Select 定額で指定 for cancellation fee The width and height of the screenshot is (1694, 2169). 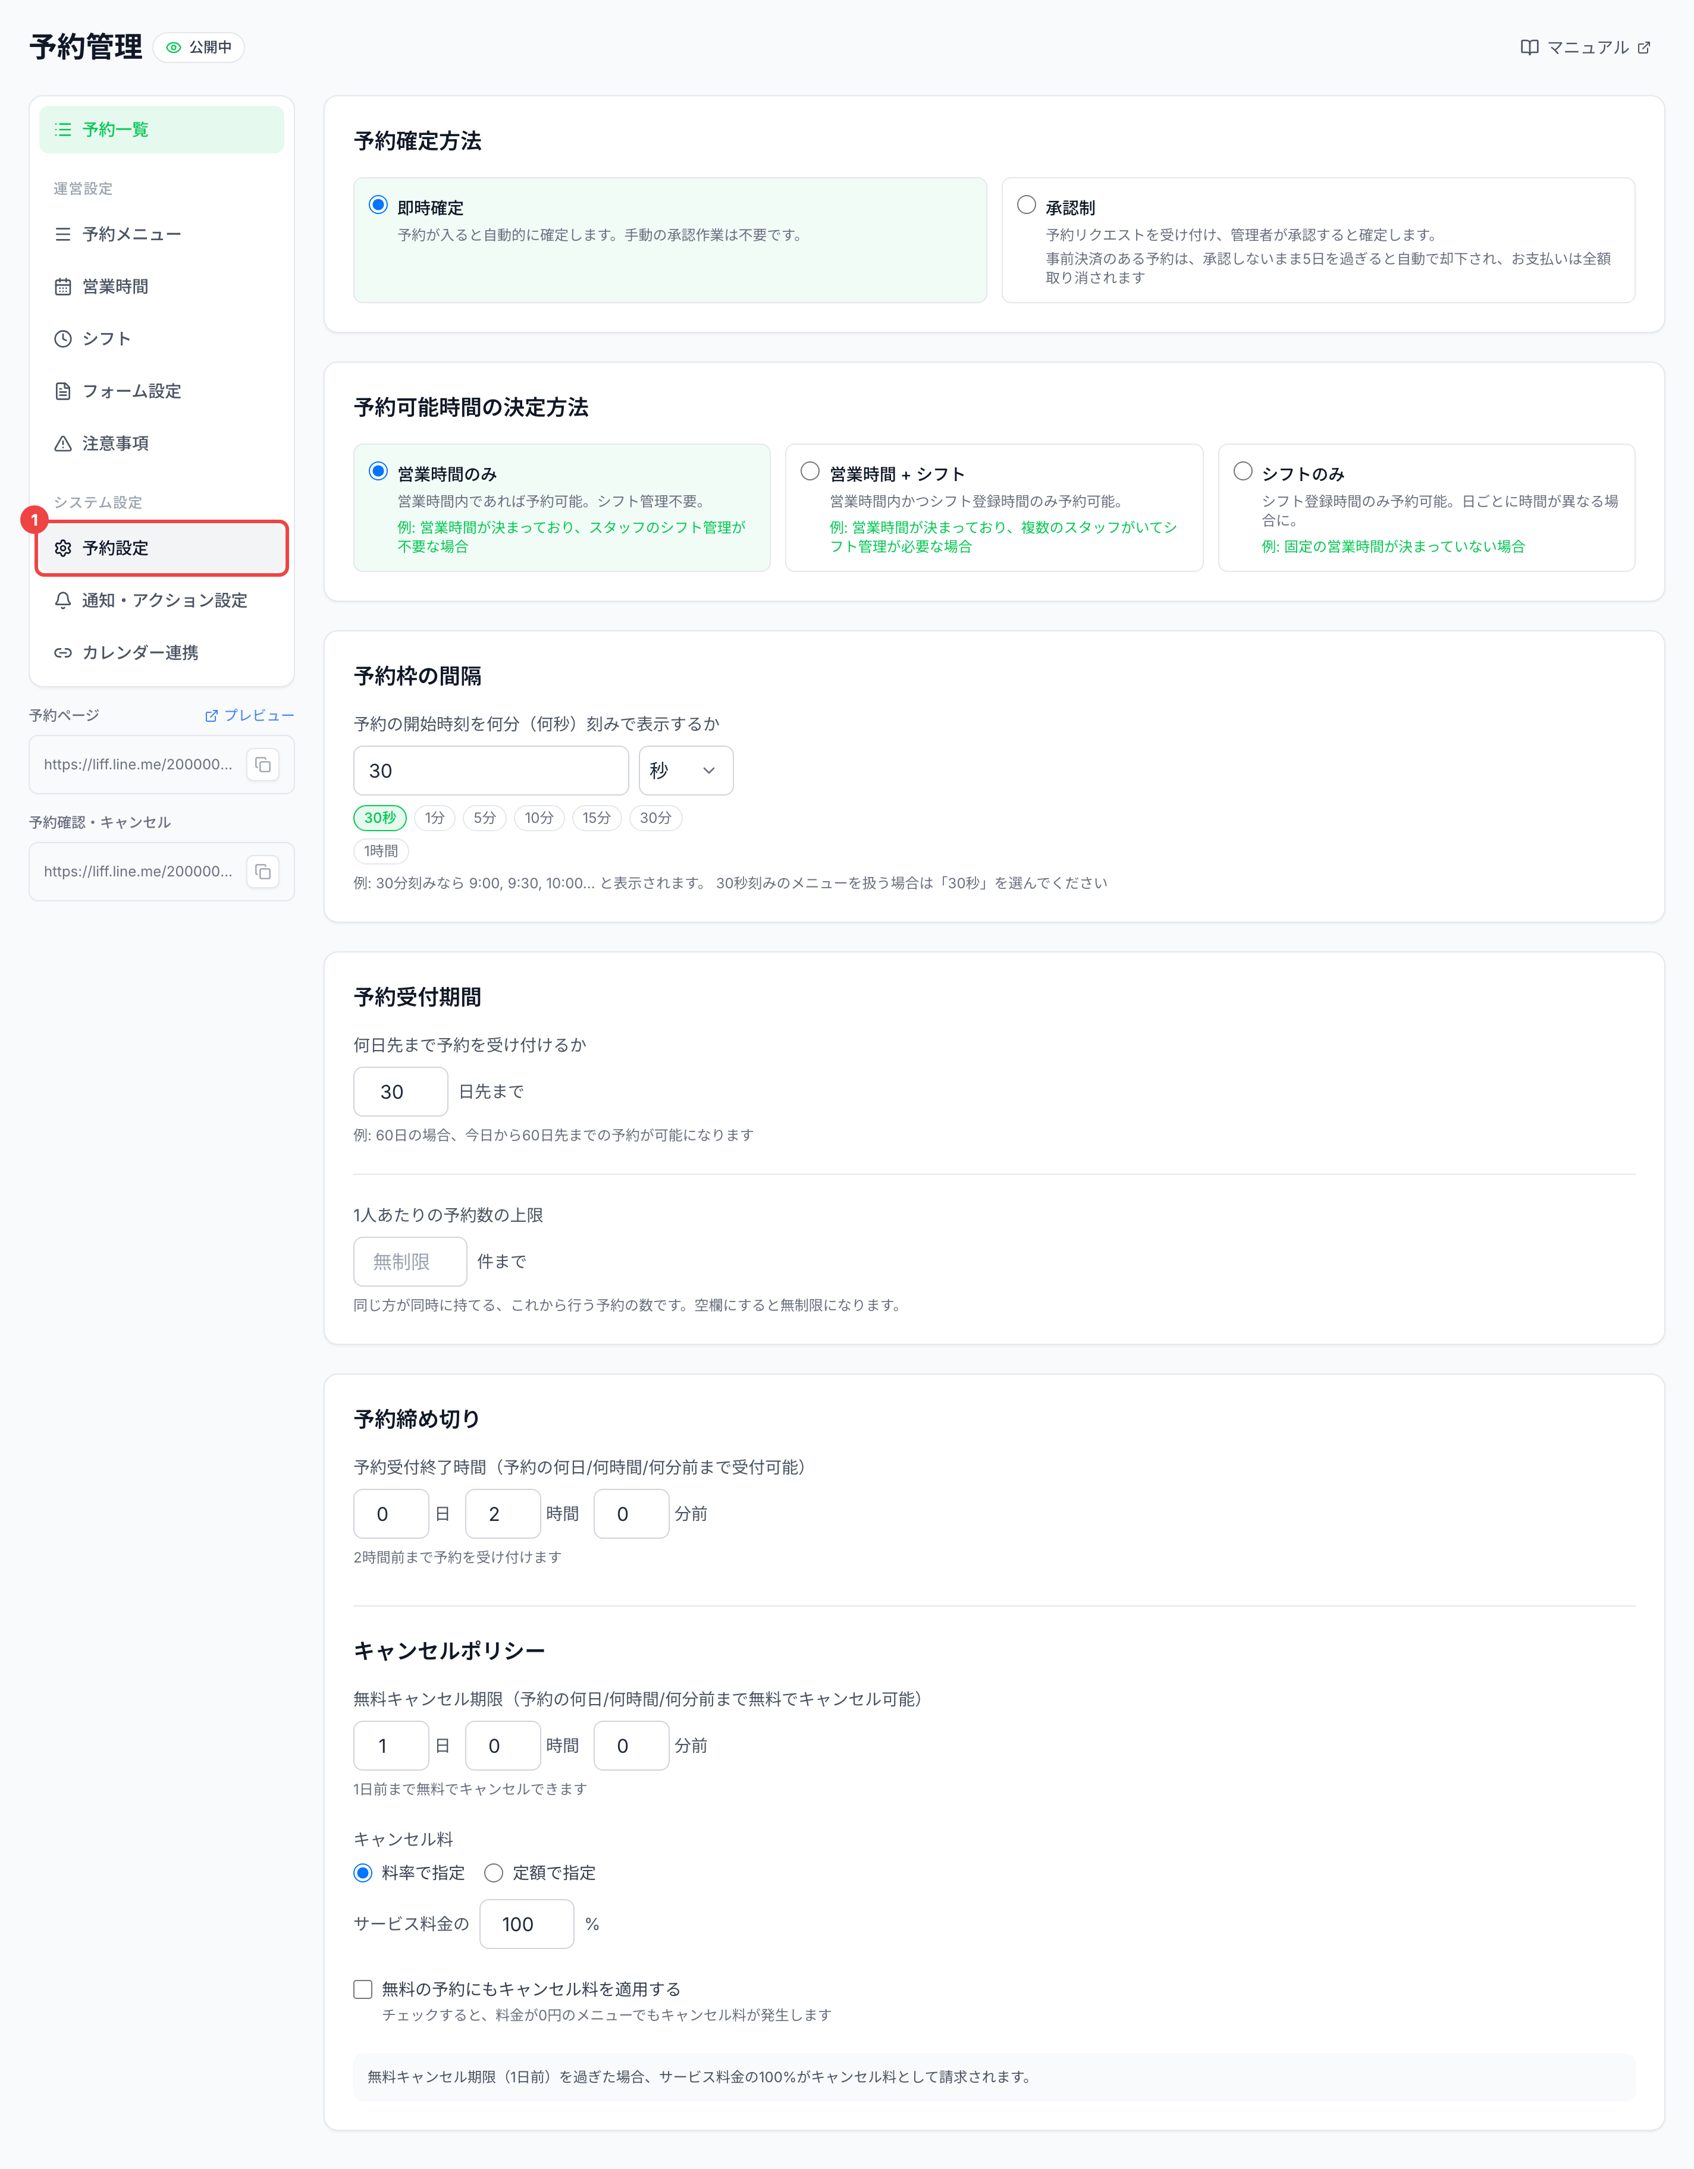(x=493, y=1873)
